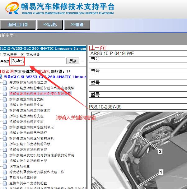Click the engine compartment diagram image
This screenshot has width=187, height=189.
pos(139,150)
